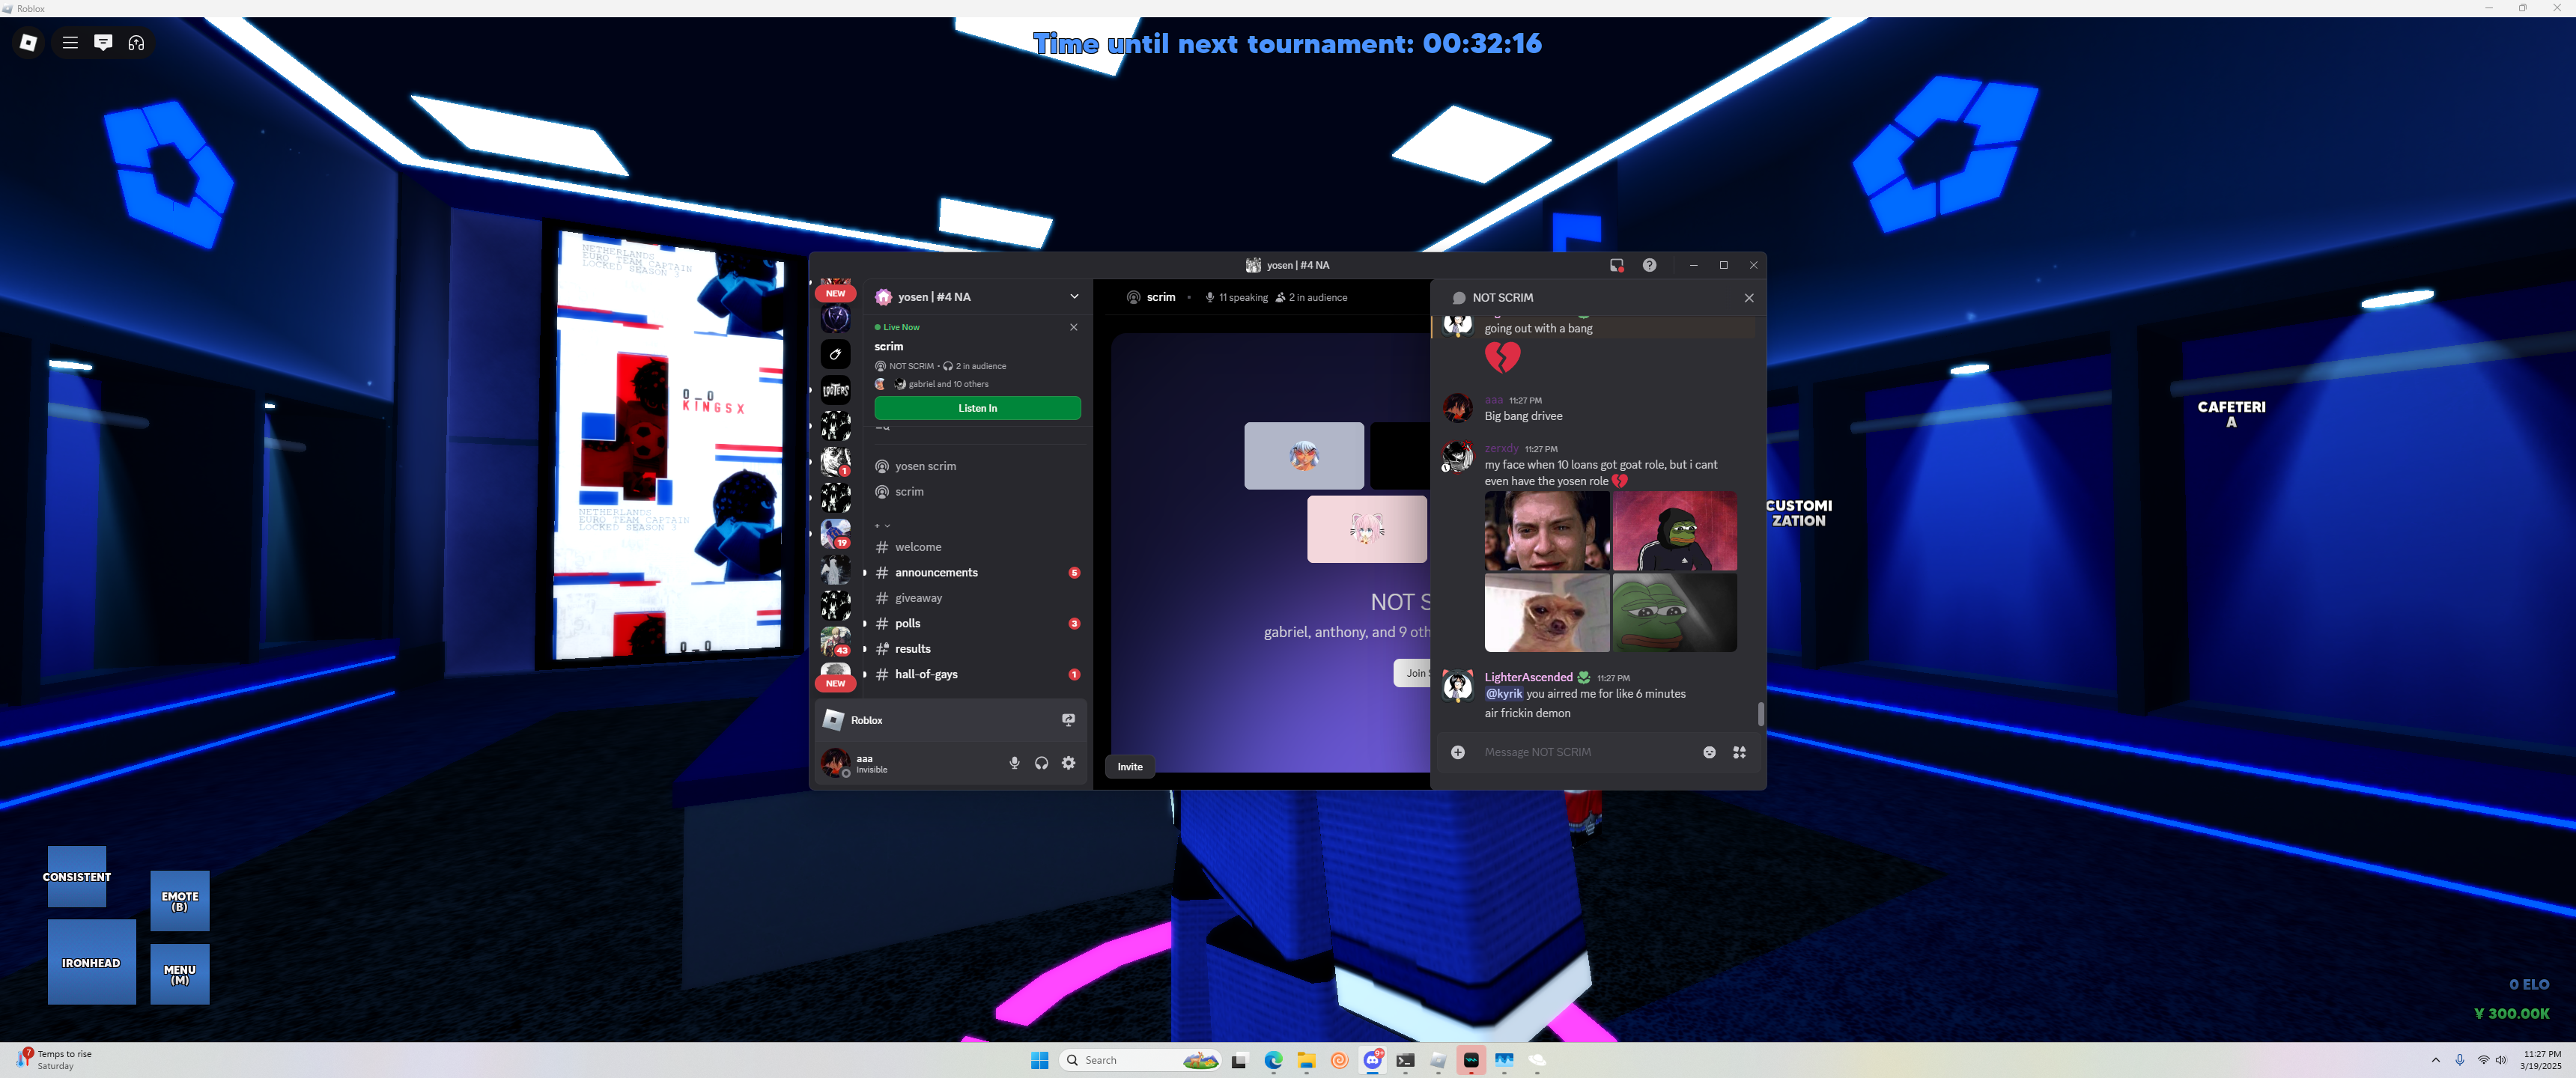Toggle headphone deafen in Discord
Screen dimensions: 2576x1078
(x=1041, y=763)
